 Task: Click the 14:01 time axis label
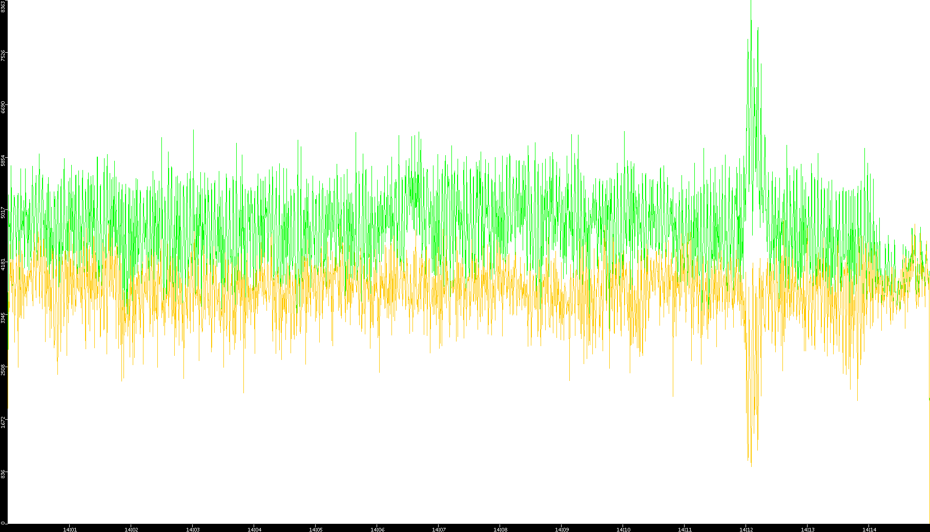pos(70,529)
